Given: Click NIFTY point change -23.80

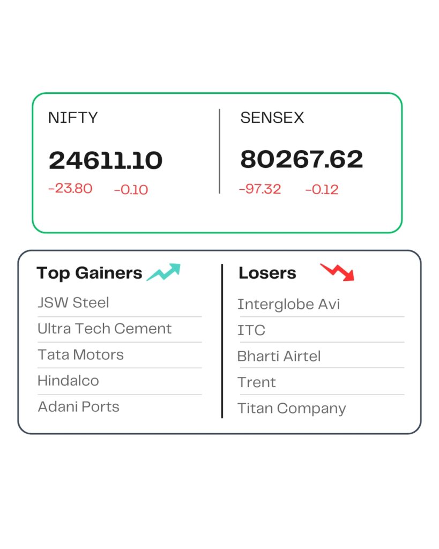Looking at the screenshot, I should tap(70, 189).
